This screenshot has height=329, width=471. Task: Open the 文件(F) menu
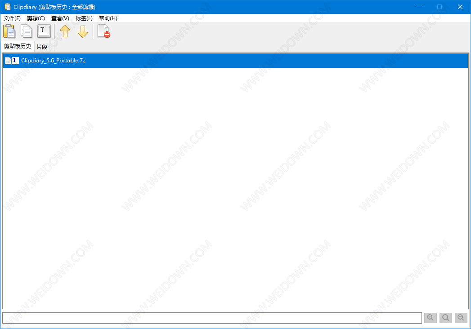pyautogui.click(x=12, y=18)
